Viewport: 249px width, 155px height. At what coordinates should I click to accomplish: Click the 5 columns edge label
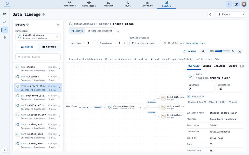pyautogui.click(x=97, y=107)
